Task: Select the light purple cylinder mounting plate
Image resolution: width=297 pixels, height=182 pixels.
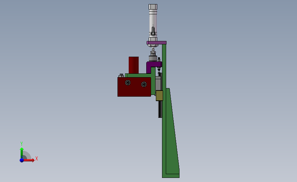Action: point(157,43)
